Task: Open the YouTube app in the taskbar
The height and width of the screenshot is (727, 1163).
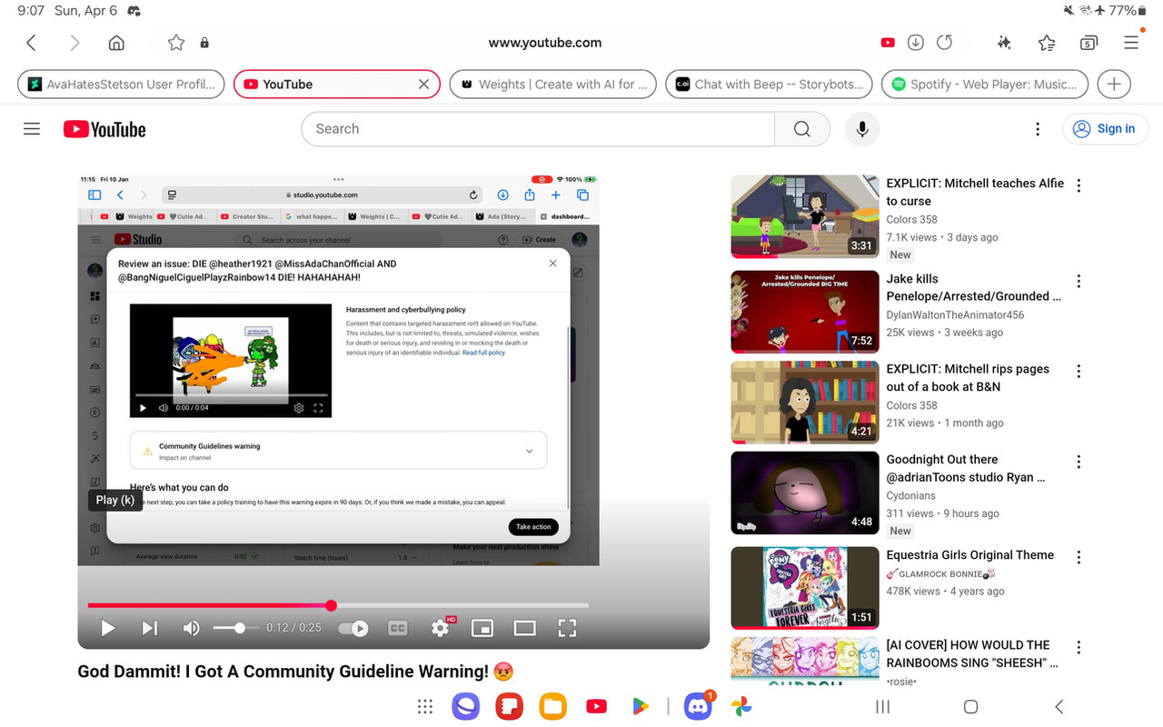Action: 596,706
